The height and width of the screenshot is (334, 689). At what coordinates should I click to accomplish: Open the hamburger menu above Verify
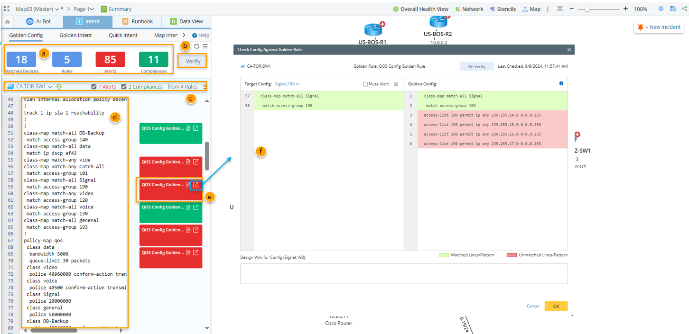coord(205,46)
